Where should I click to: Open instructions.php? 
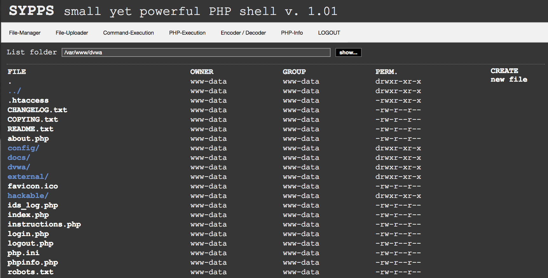pyautogui.click(x=44, y=224)
